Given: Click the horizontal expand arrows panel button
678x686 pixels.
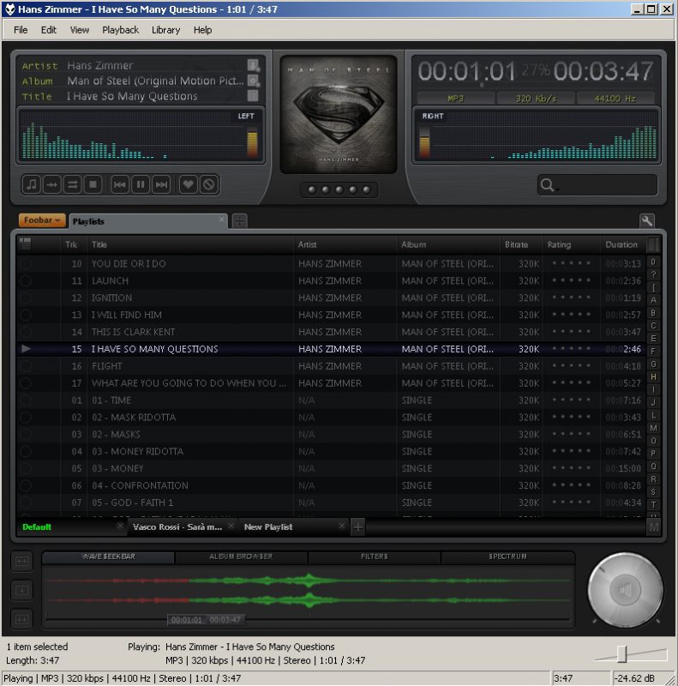Looking at the screenshot, I should click(x=21, y=562).
